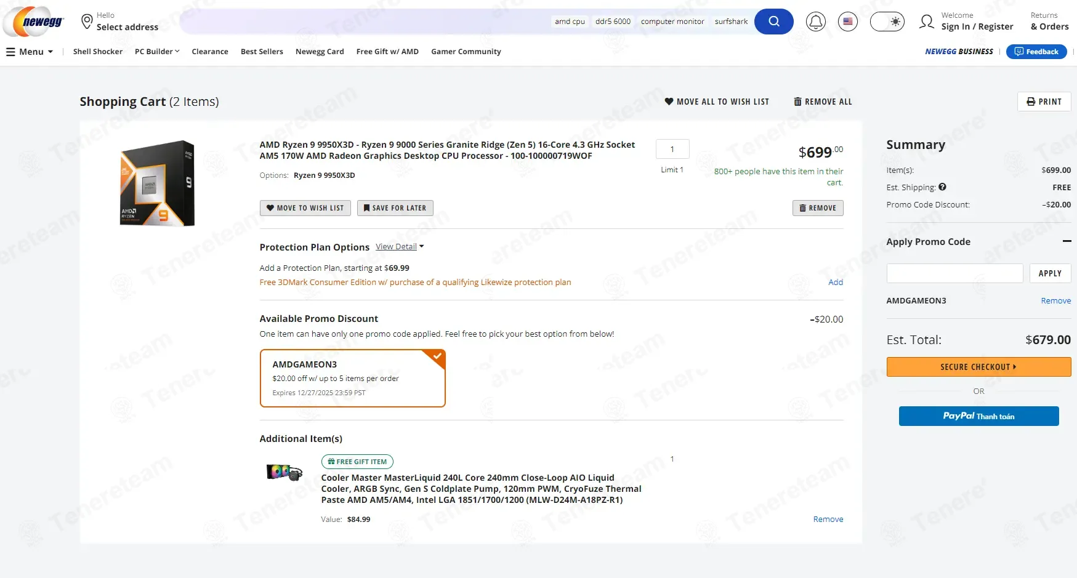Click the blue search magnifier button

point(773,22)
